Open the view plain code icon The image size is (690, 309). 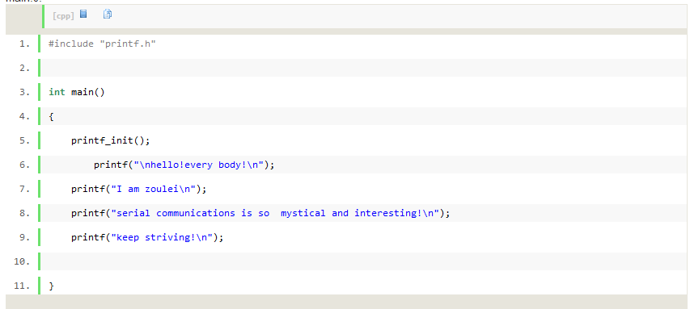point(83,14)
